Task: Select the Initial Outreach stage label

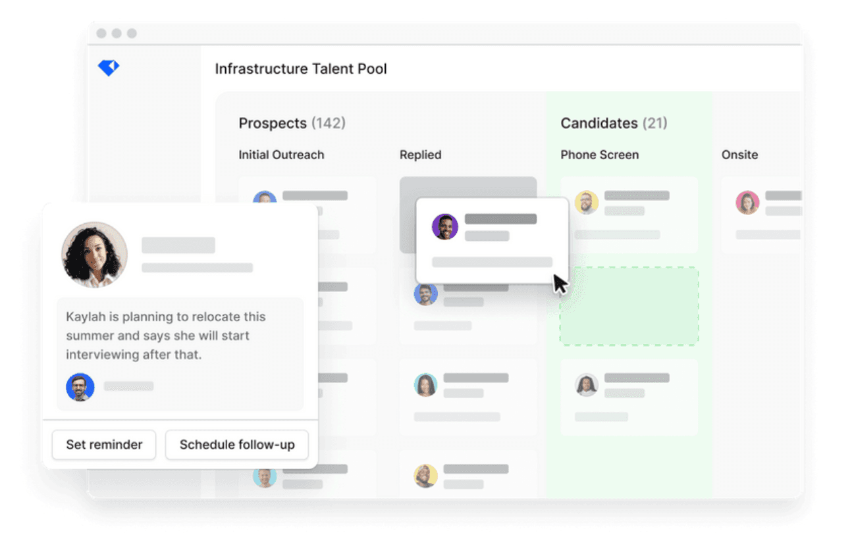Action: tap(281, 155)
